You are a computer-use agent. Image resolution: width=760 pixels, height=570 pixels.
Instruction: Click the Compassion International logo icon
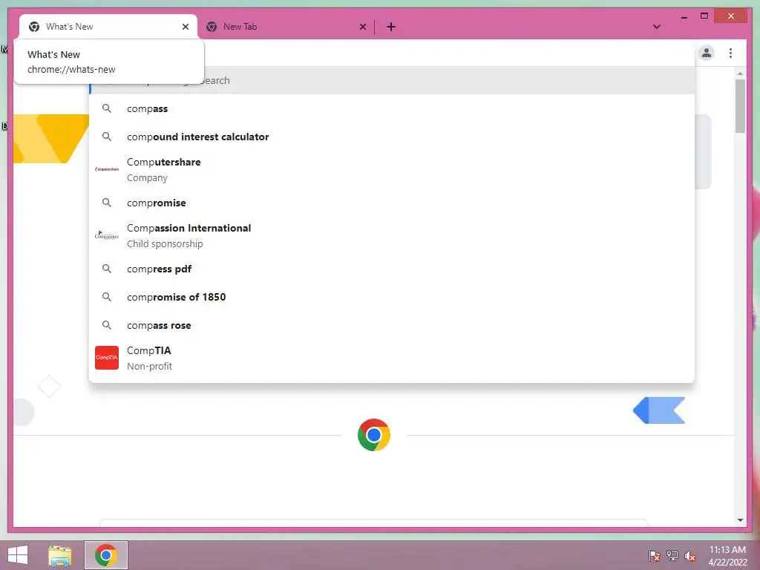tap(107, 235)
